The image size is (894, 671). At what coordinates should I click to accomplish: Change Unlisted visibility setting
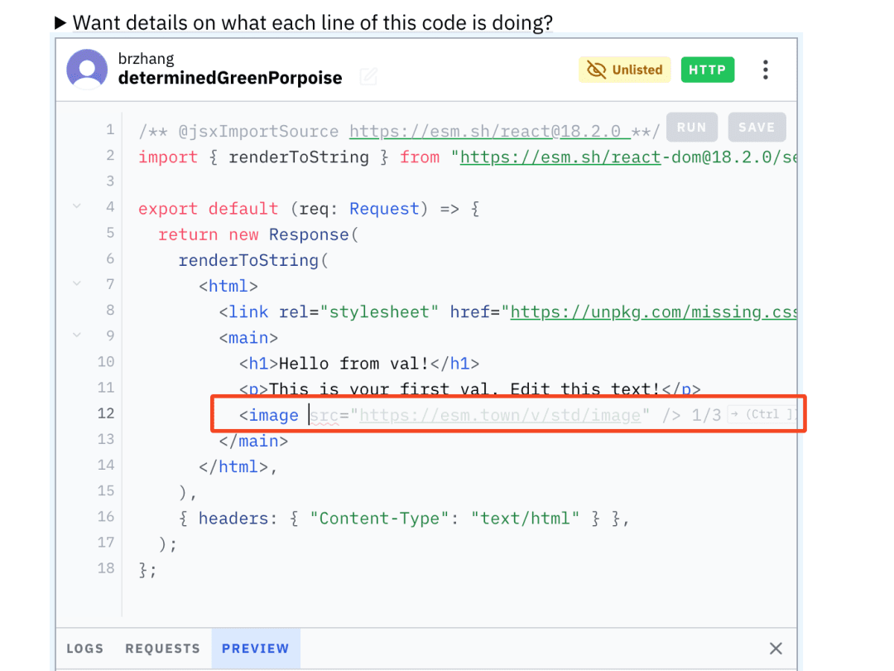(625, 70)
